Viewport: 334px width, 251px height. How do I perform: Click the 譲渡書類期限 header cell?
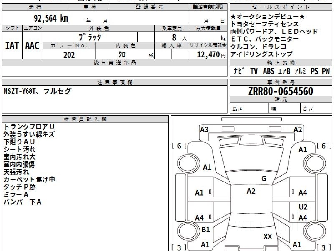pyautogui.click(x=208, y=7)
